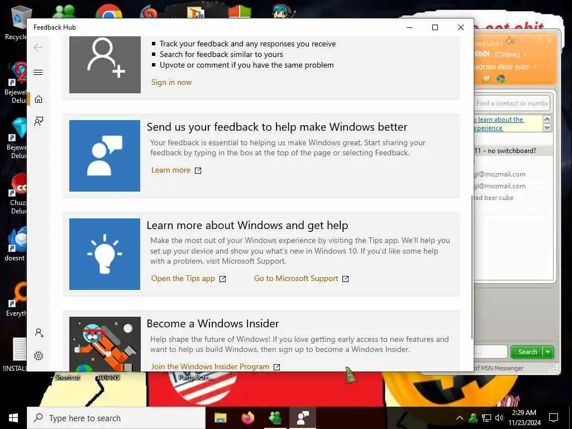This screenshot has height=429, width=572.
Task: Open the Windows Start button
Action: pos(13,418)
